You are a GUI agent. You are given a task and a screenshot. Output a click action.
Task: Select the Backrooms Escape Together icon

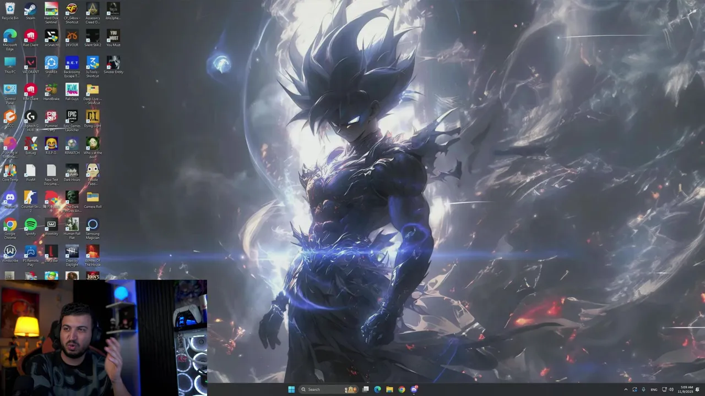click(72, 67)
